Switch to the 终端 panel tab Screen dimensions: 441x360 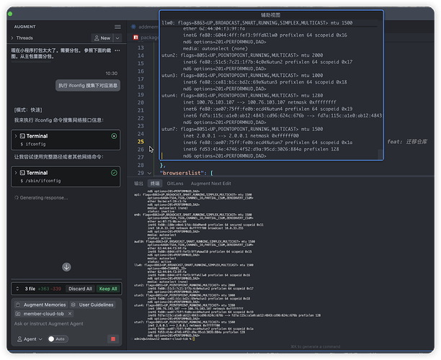coord(155,184)
